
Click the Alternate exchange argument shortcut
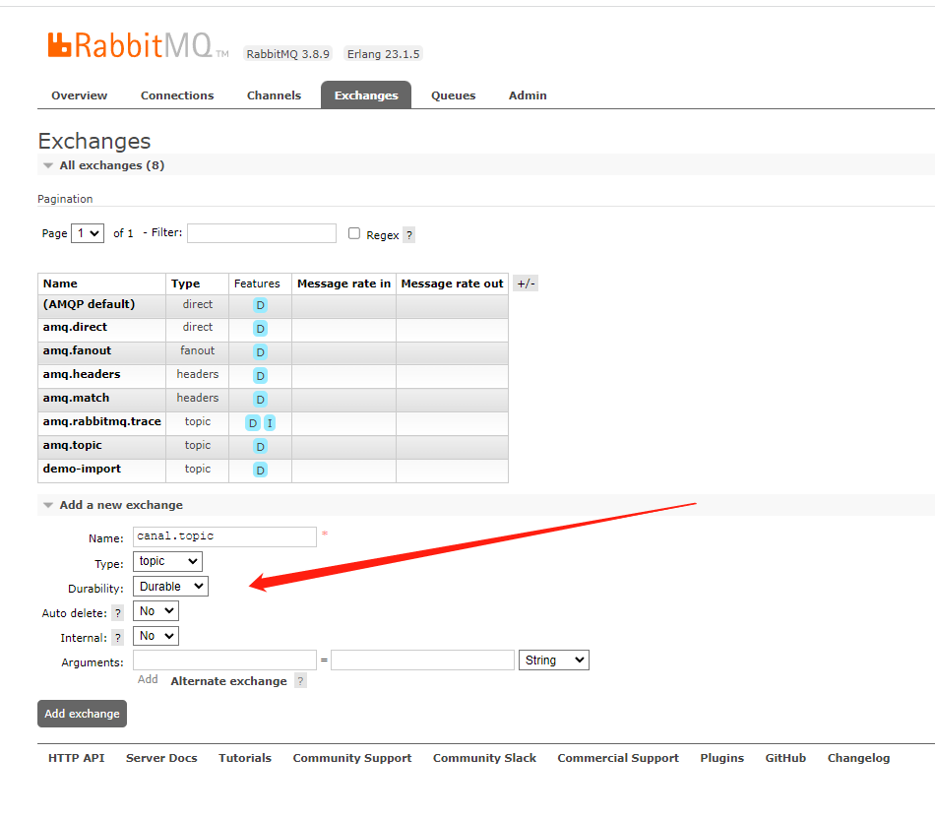pyautogui.click(x=228, y=681)
